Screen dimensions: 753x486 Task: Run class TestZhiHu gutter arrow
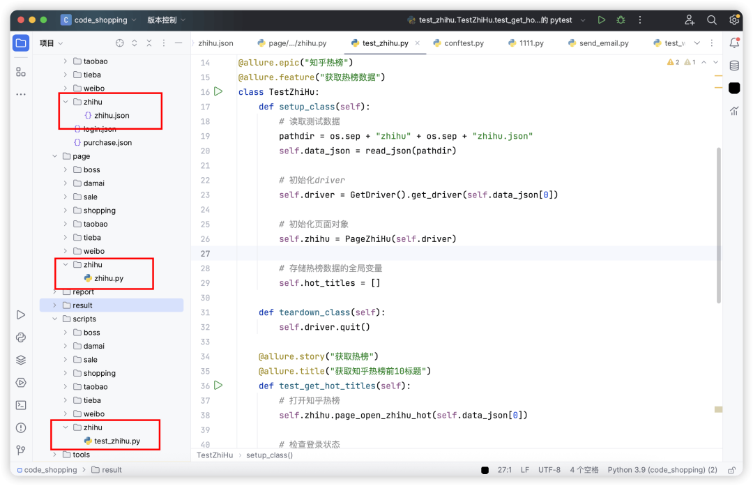[x=218, y=91]
